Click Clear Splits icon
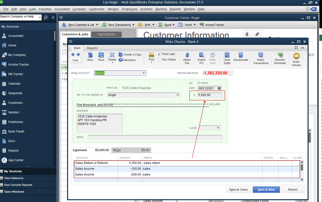The image size is (322, 202). tap(227, 55)
